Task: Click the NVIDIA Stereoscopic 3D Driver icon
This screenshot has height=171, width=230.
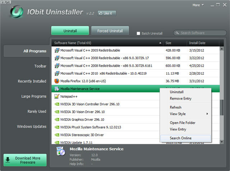Action: tap(57, 135)
